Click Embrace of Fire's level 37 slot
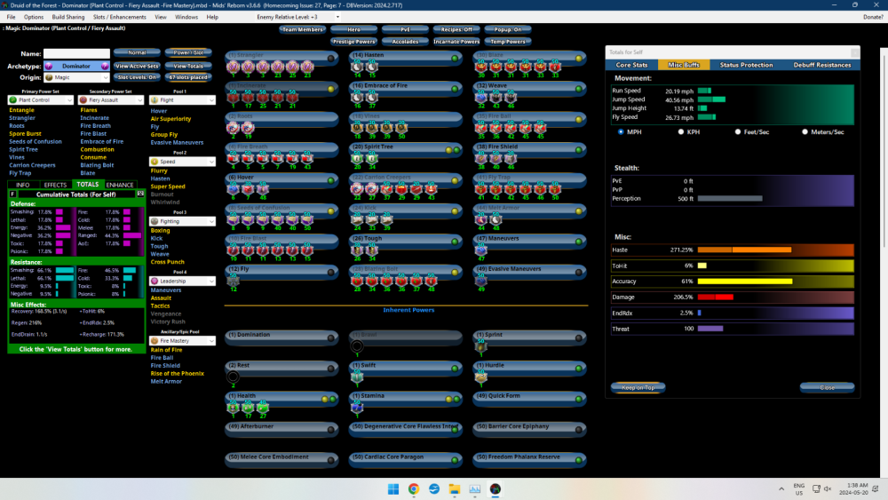The image size is (888, 500). [x=371, y=97]
